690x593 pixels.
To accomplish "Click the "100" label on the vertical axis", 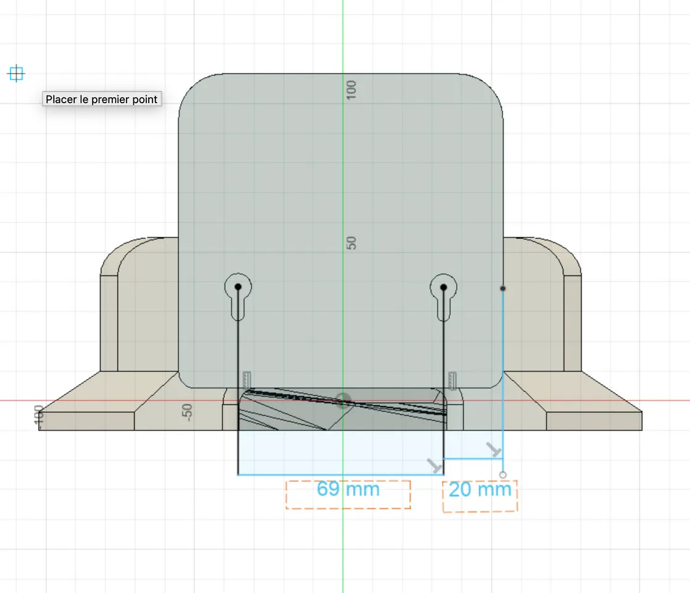I will click(x=351, y=90).
